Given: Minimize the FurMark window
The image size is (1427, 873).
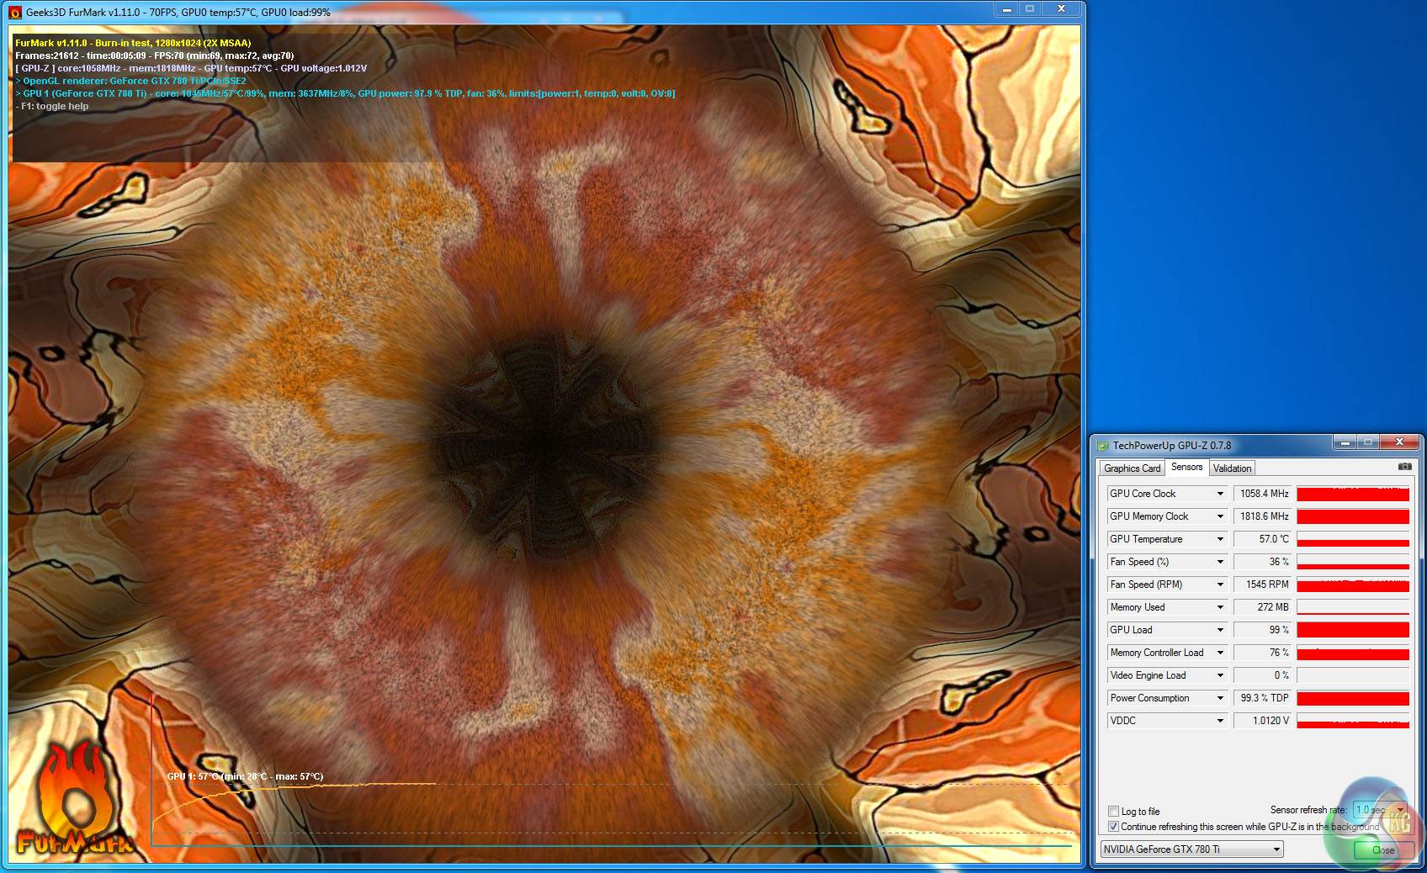Looking at the screenshot, I should coord(1006,9).
